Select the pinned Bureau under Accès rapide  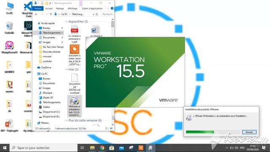click(x=46, y=28)
